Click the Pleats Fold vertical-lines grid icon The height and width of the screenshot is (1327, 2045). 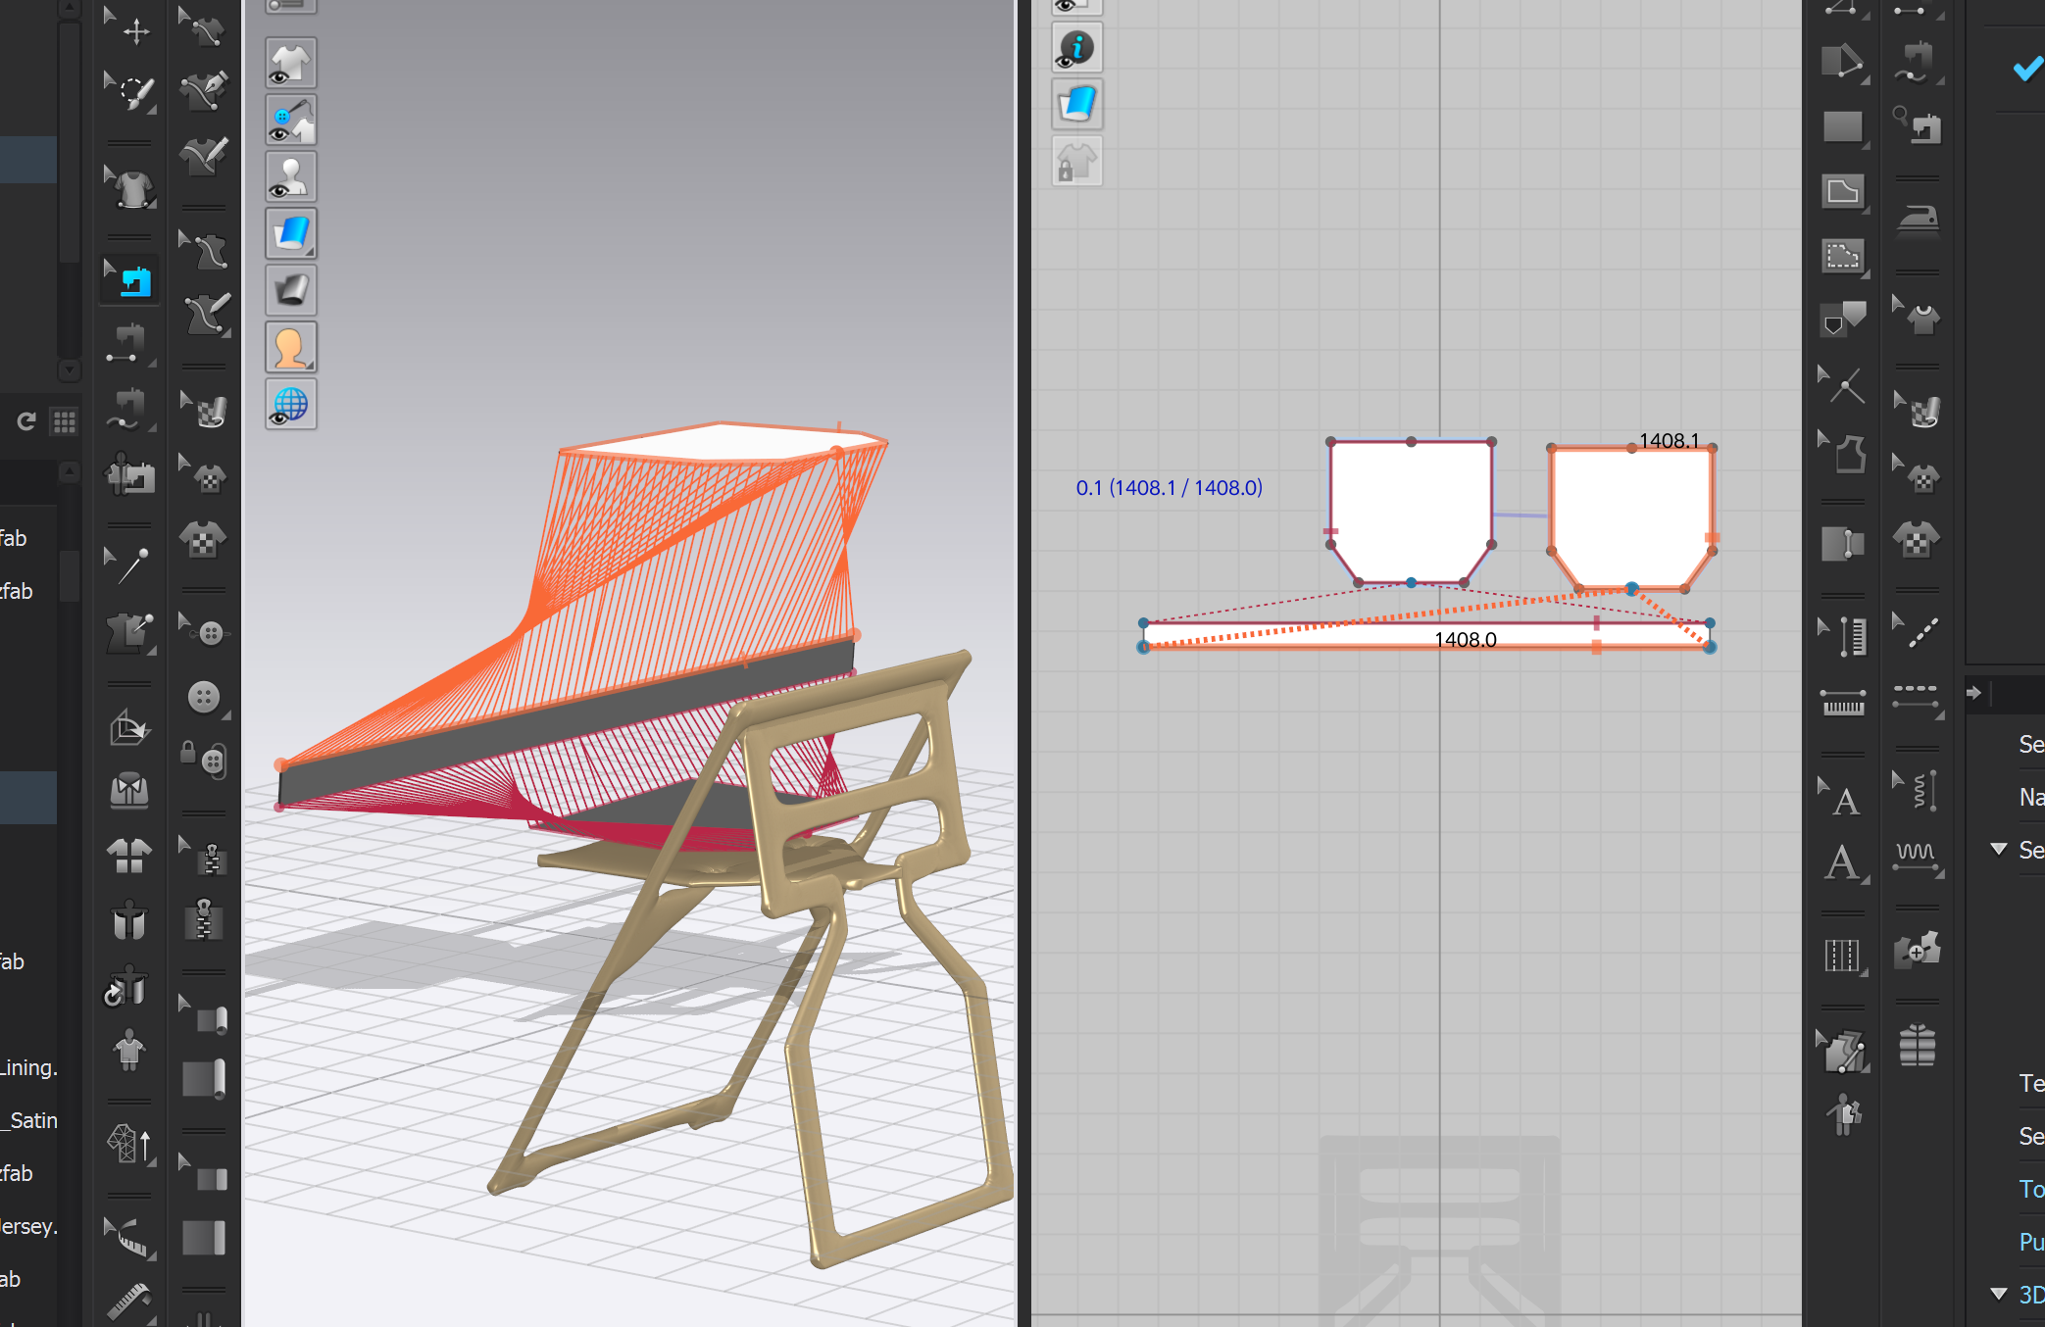point(1843,956)
